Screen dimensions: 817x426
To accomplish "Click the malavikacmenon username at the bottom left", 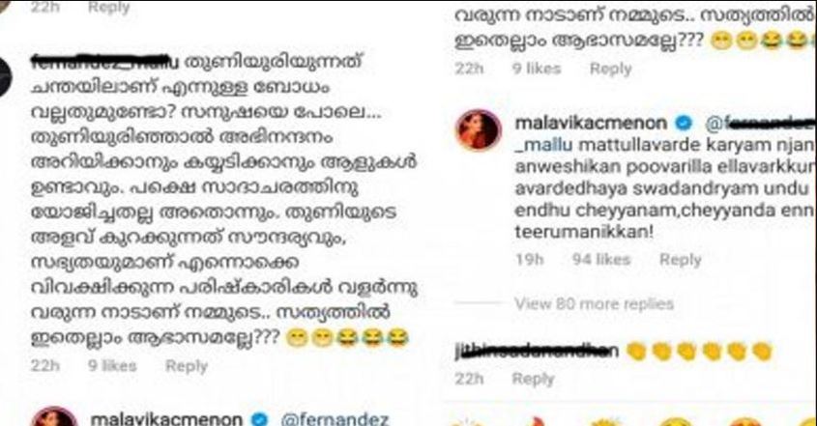I will point(166,419).
